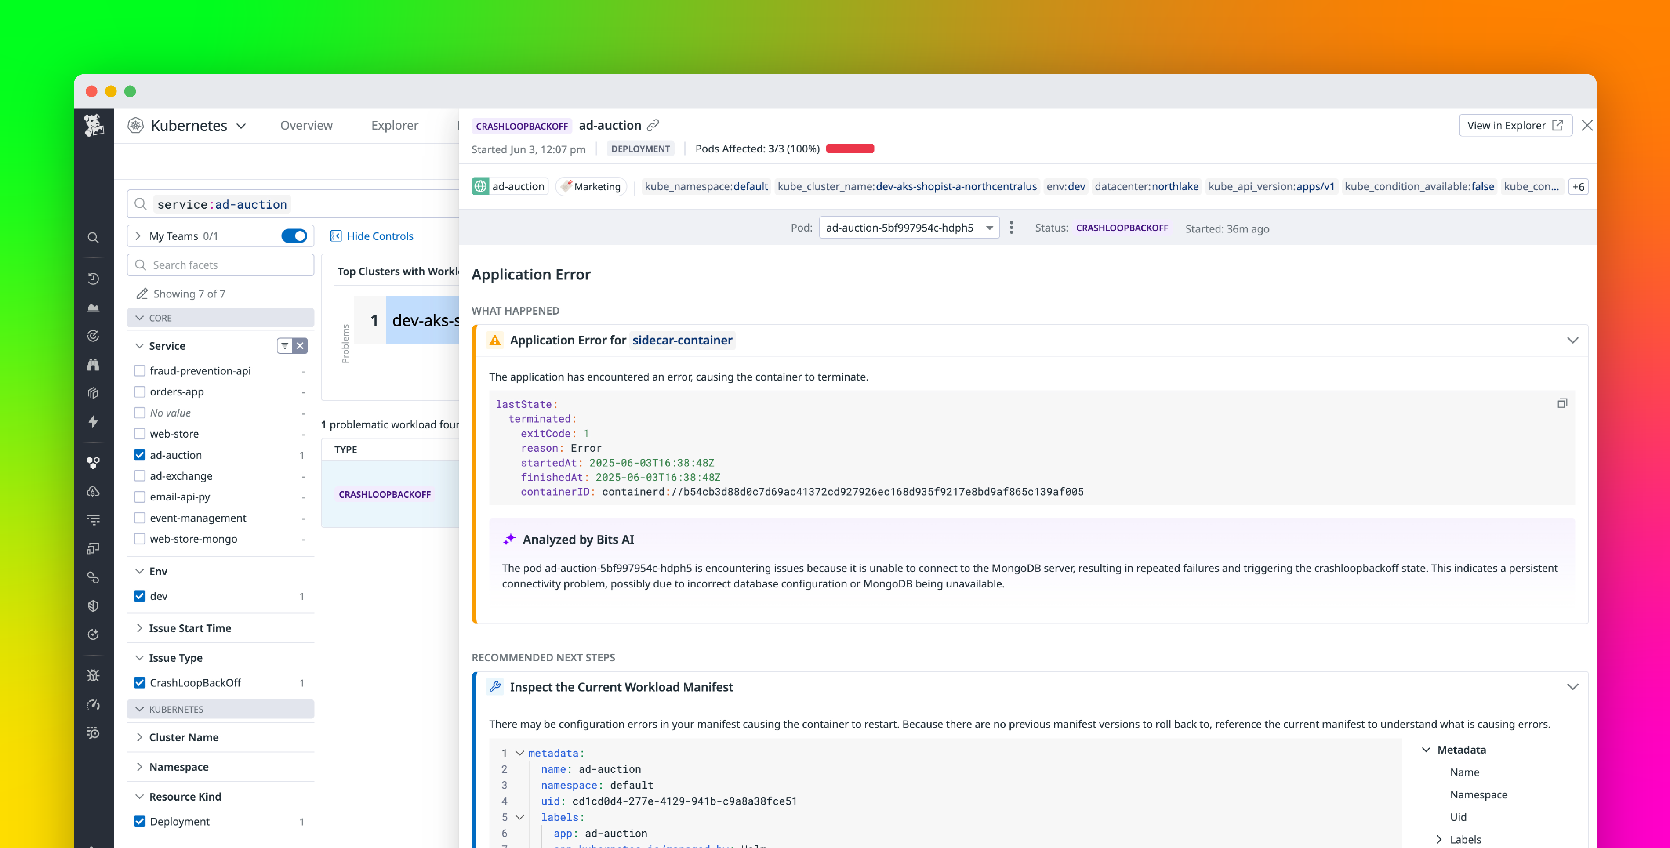Open the Pod ad-auction-5bf997954c-hdph5 dropdown

[x=908, y=228]
